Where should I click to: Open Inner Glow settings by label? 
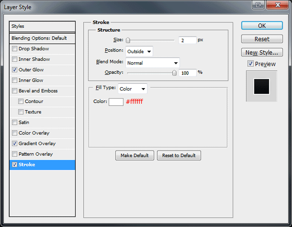pyautogui.click(x=31, y=80)
